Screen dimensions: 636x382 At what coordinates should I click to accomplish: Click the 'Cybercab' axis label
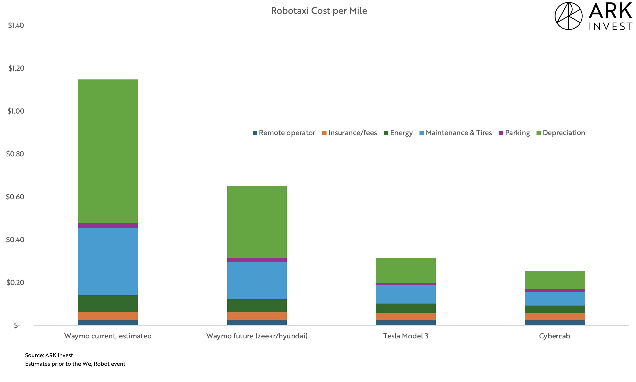pos(555,336)
